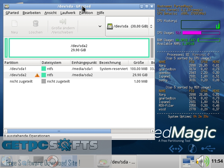
Task: Close the GParted window
Action: tap(152, 6)
